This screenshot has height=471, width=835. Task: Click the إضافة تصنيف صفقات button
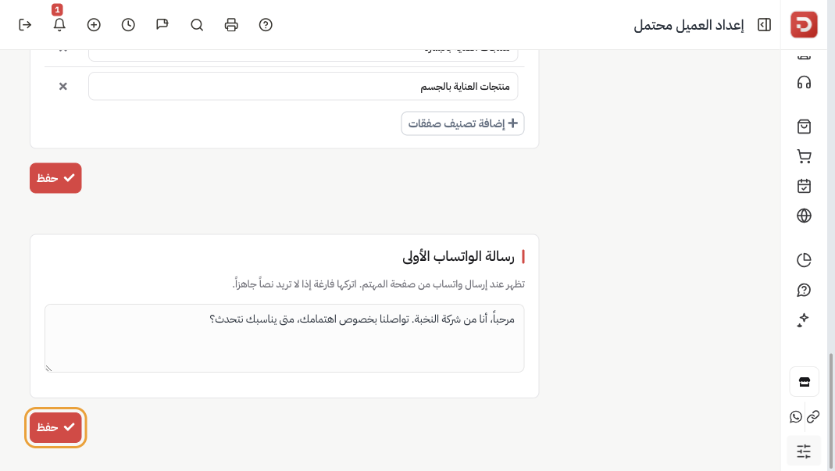[462, 123]
